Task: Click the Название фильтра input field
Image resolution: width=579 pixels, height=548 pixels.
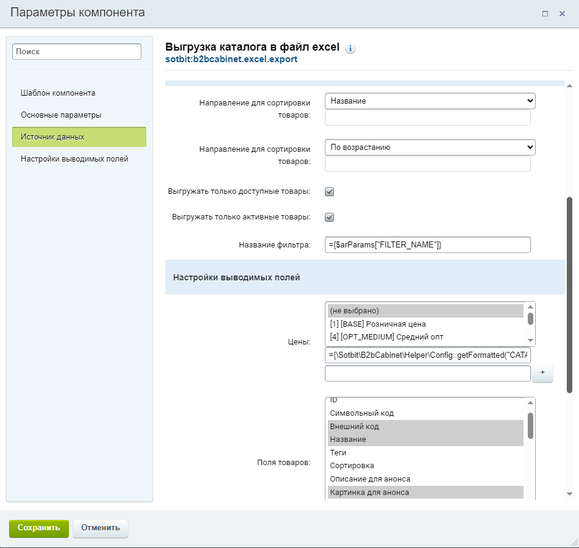Action: [428, 245]
